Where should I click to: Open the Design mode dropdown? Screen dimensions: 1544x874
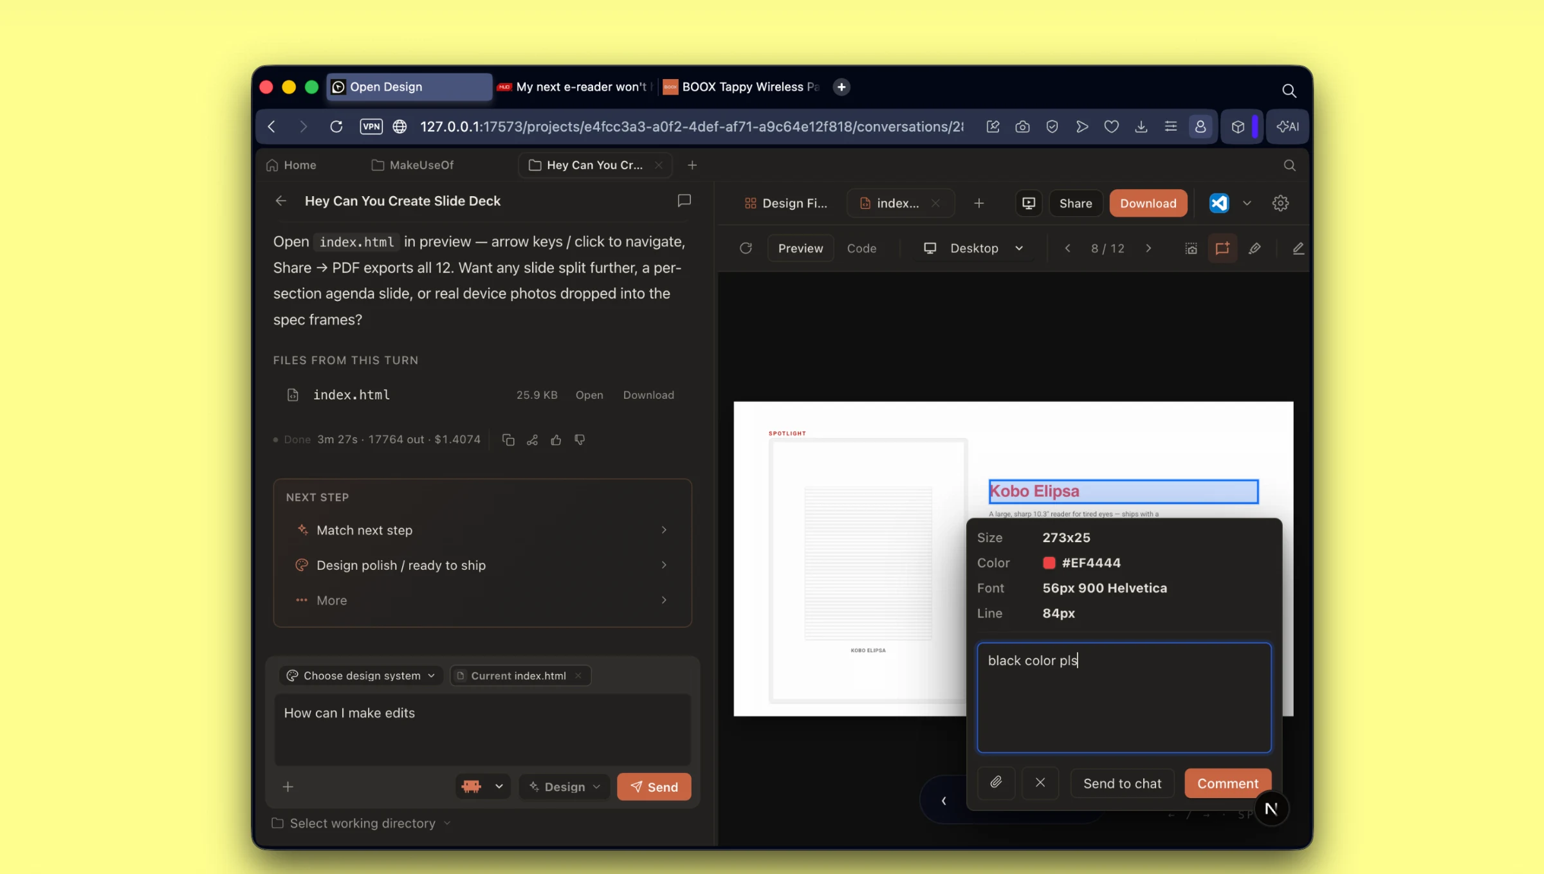(564, 787)
